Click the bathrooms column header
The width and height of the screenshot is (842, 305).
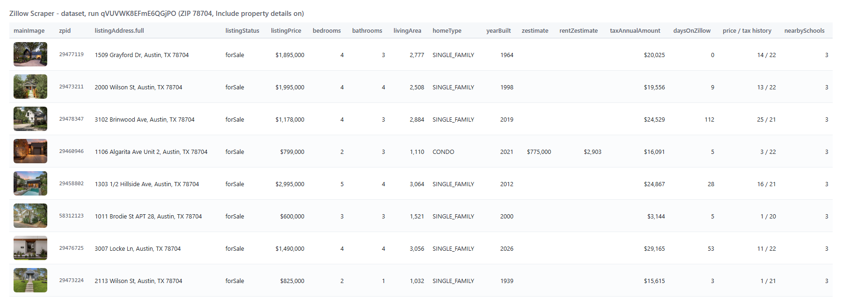point(367,31)
